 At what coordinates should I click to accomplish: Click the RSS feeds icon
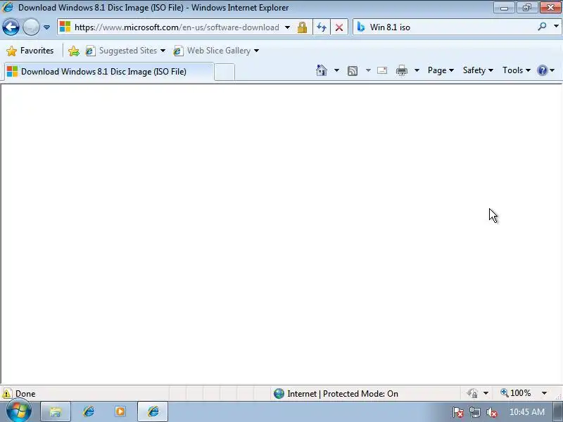point(353,71)
